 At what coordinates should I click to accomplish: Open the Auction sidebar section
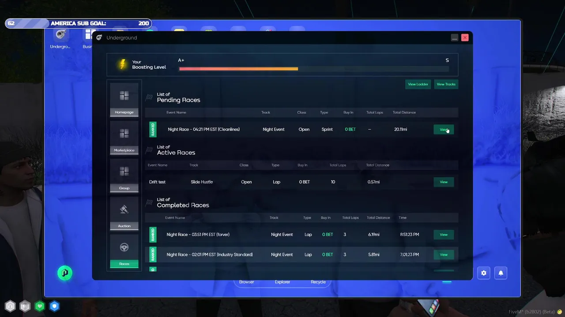(124, 214)
